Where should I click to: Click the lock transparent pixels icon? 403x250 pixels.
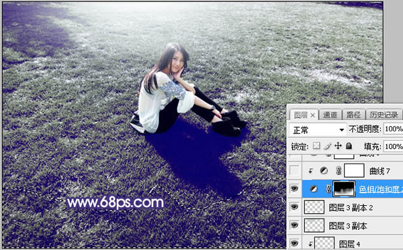tap(316, 146)
